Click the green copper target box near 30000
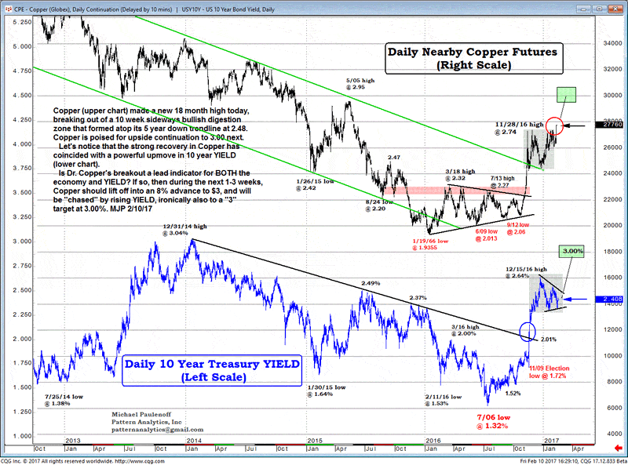 coord(566,95)
